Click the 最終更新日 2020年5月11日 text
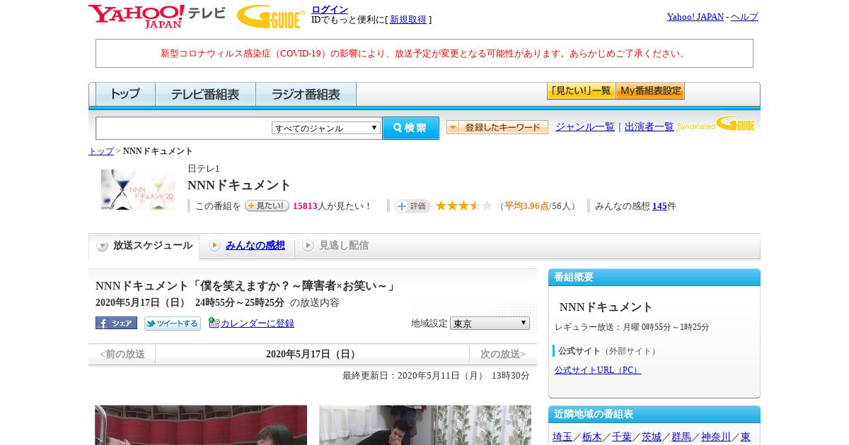This screenshot has height=445, width=849. pos(436,376)
